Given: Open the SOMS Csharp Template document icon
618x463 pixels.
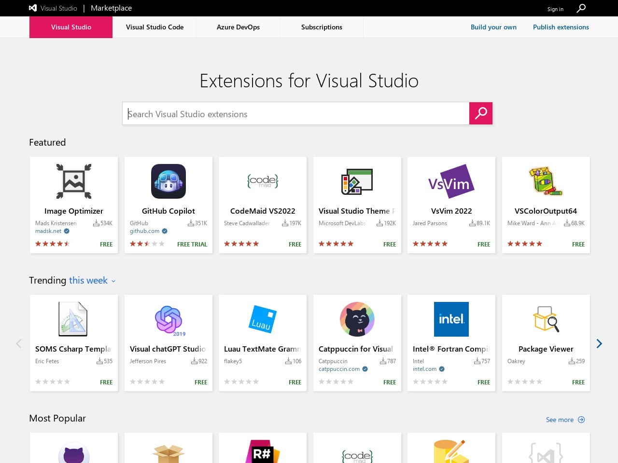Looking at the screenshot, I should (73, 319).
